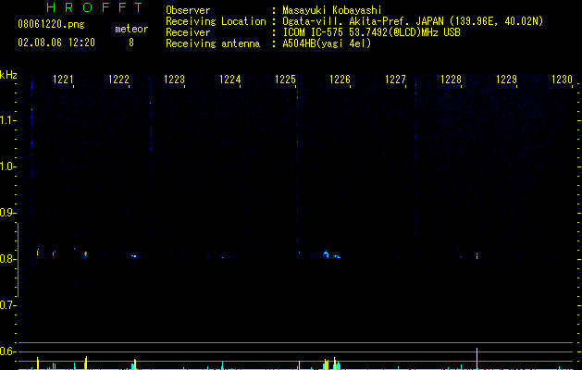Click the date stamp 02.08.06 12:20

pyautogui.click(x=56, y=43)
